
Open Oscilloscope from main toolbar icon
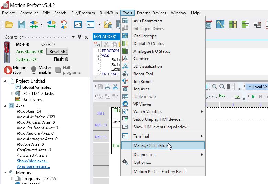coord(220,24)
